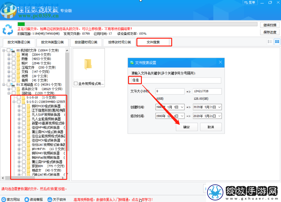Click the 保存进度 button
The height and width of the screenshot is (202, 281).
(270, 32)
